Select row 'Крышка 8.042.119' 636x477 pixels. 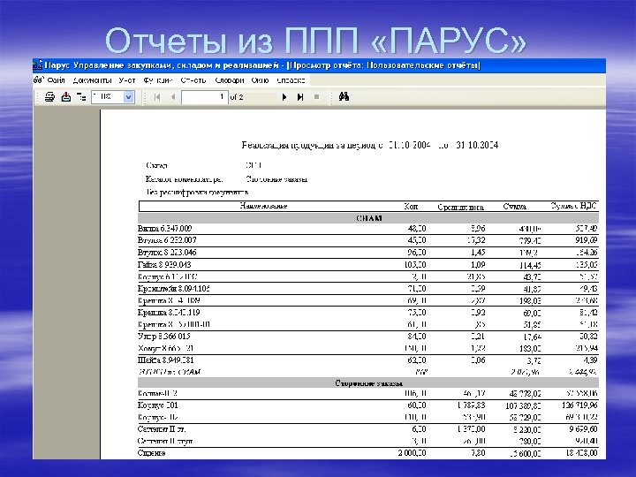(x=367, y=313)
